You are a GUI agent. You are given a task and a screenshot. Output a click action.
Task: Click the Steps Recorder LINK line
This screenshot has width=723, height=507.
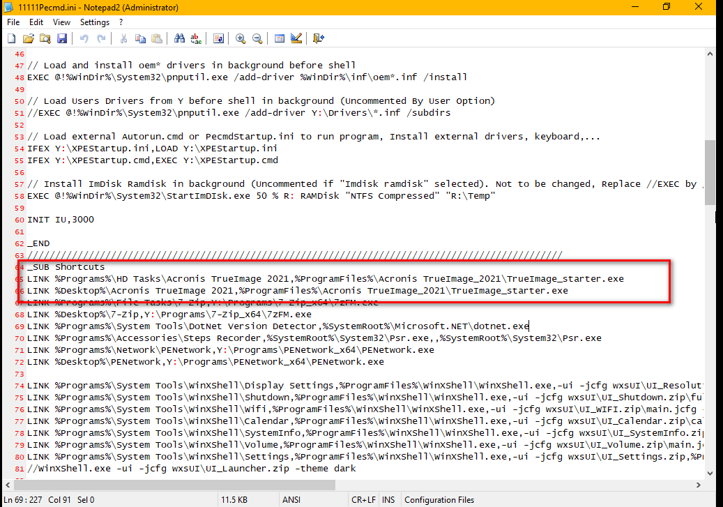(314, 338)
